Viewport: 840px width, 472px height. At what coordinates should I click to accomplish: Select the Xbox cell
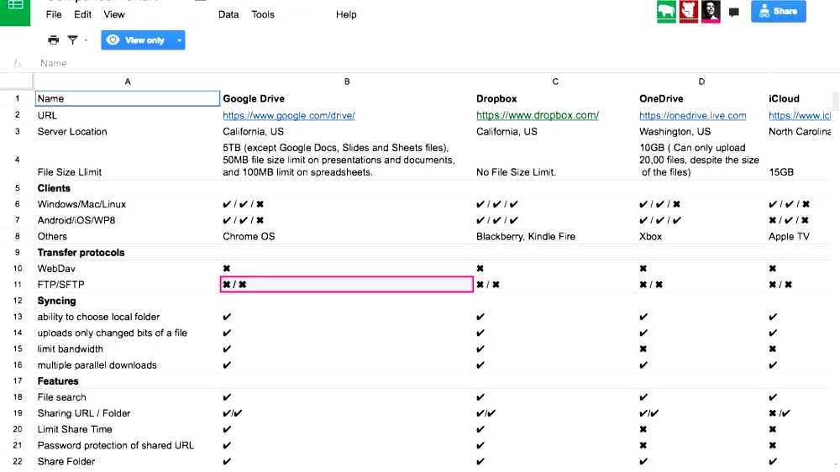(x=701, y=236)
